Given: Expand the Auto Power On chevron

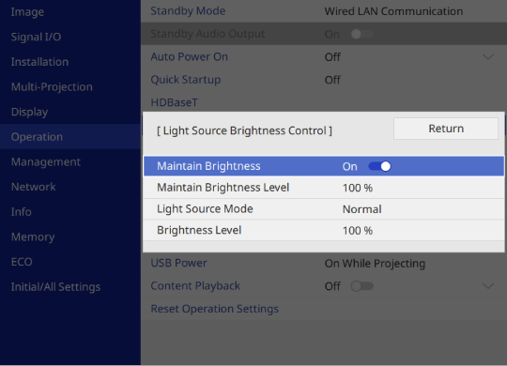Looking at the screenshot, I should tap(488, 57).
